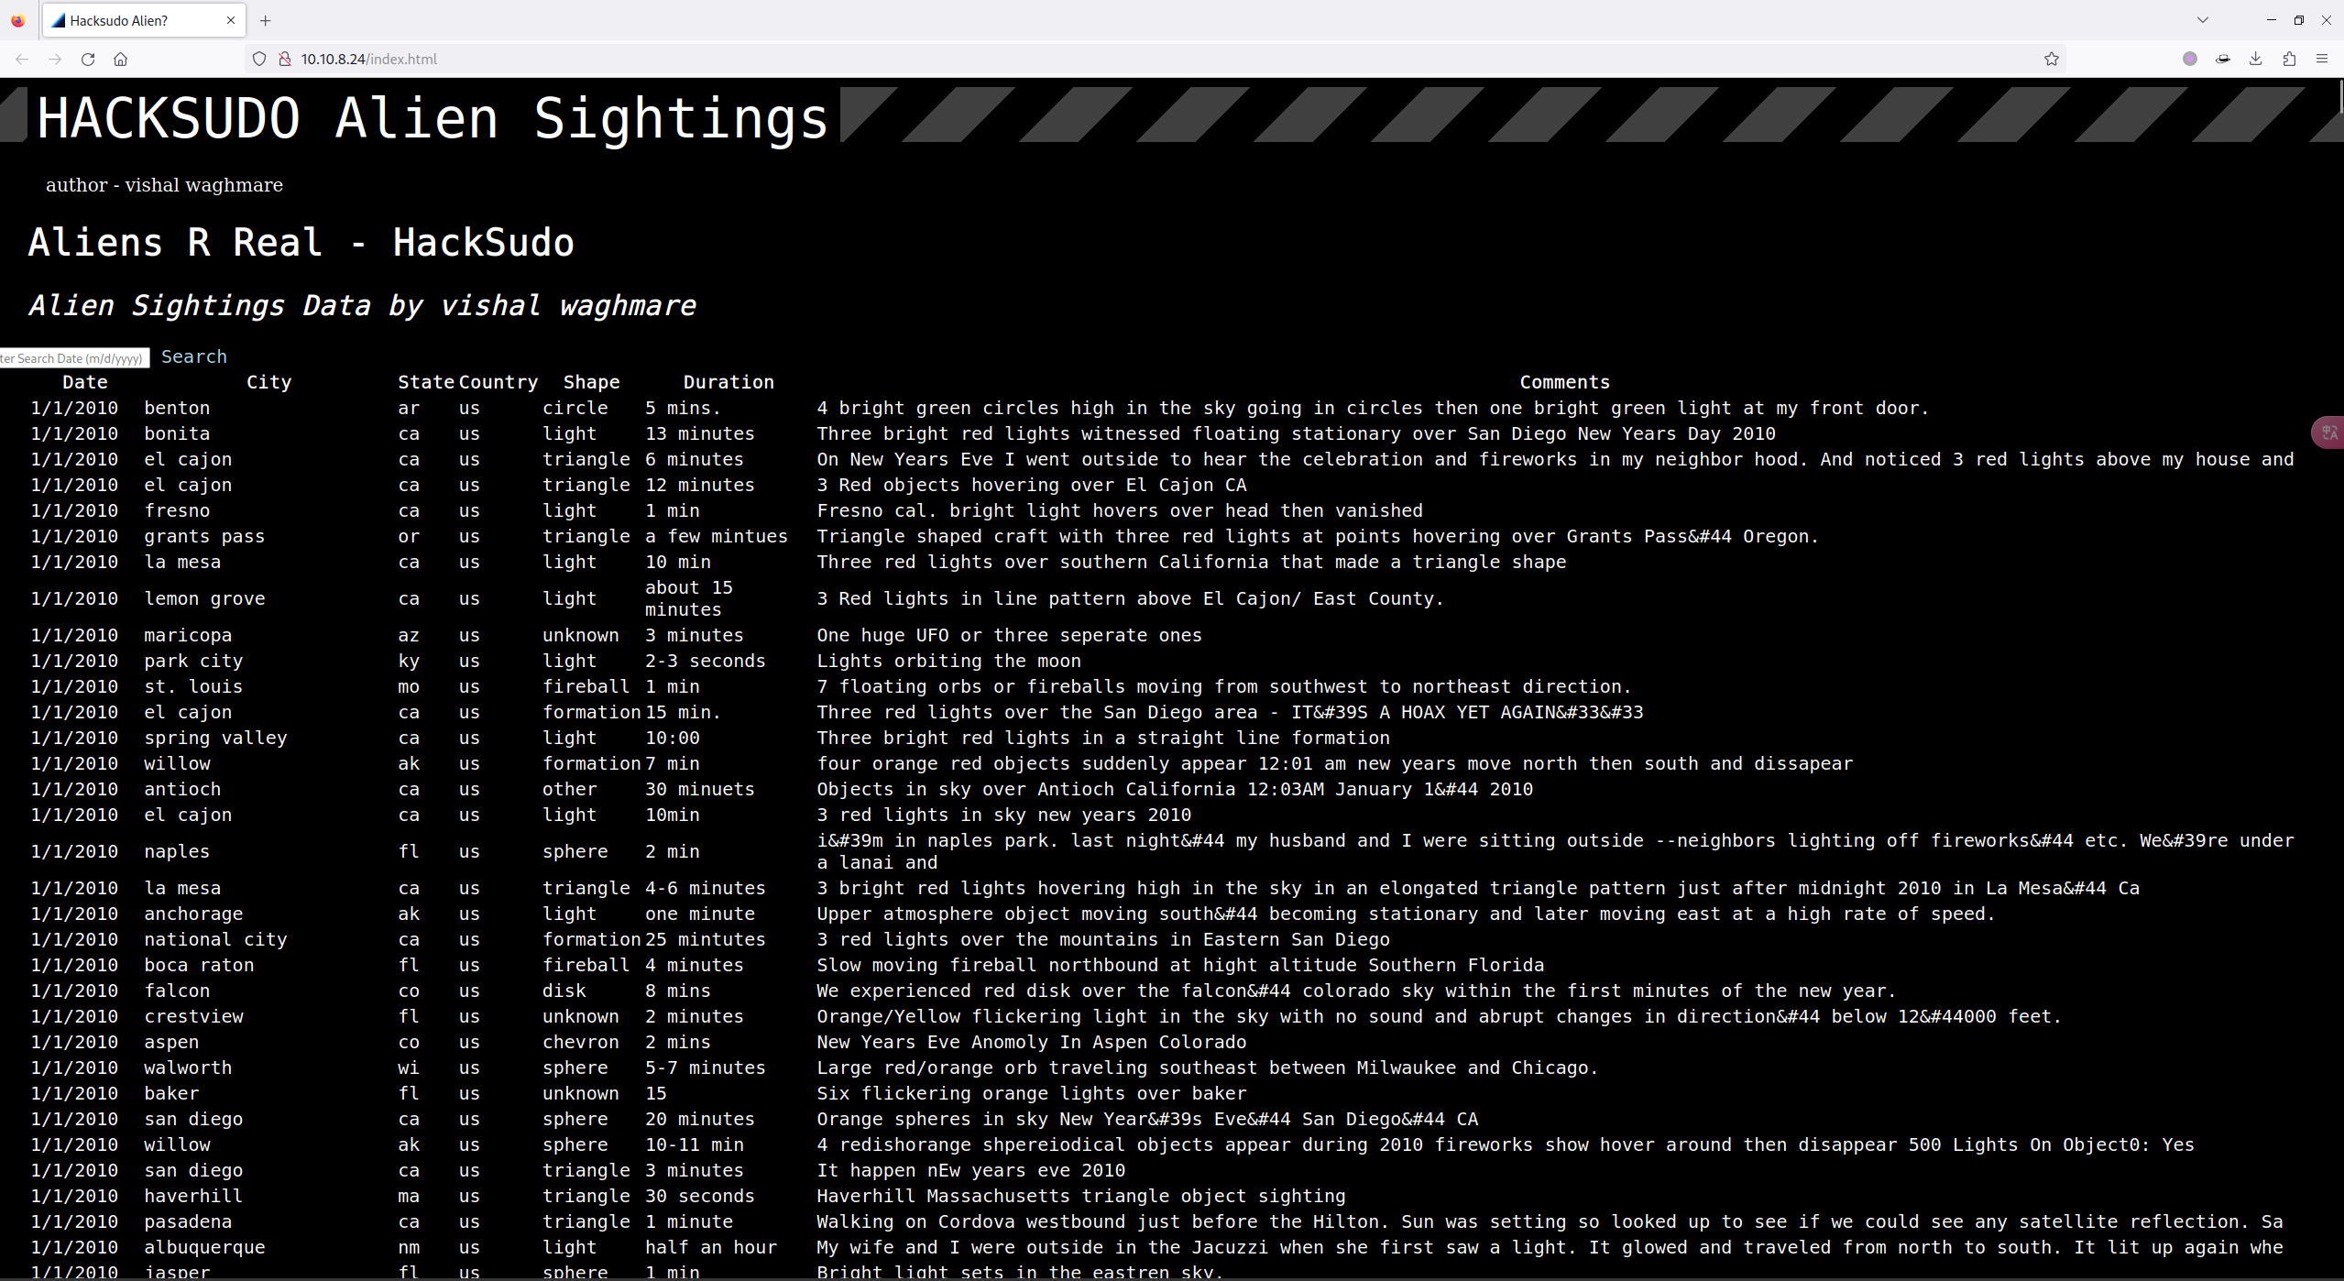The height and width of the screenshot is (1281, 2344).
Task: Go to the browser home page
Action: [120, 59]
